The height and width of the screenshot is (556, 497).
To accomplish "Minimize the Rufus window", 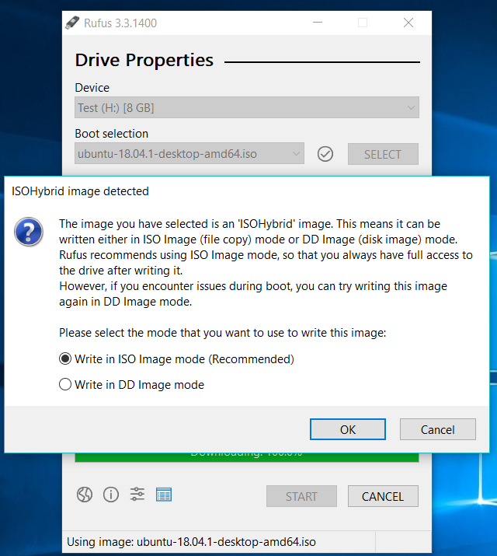I will [x=318, y=23].
